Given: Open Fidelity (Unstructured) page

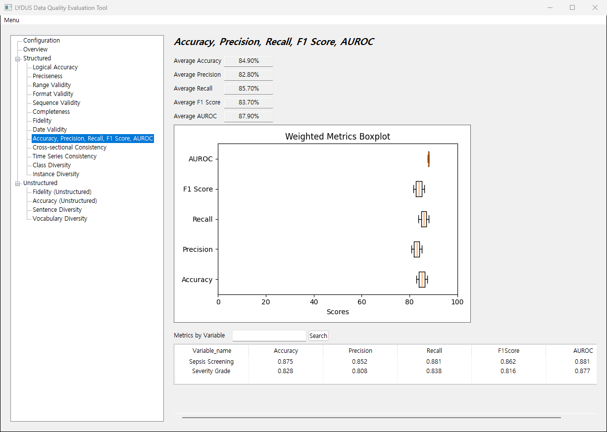Looking at the screenshot, I should pos(62,192).
